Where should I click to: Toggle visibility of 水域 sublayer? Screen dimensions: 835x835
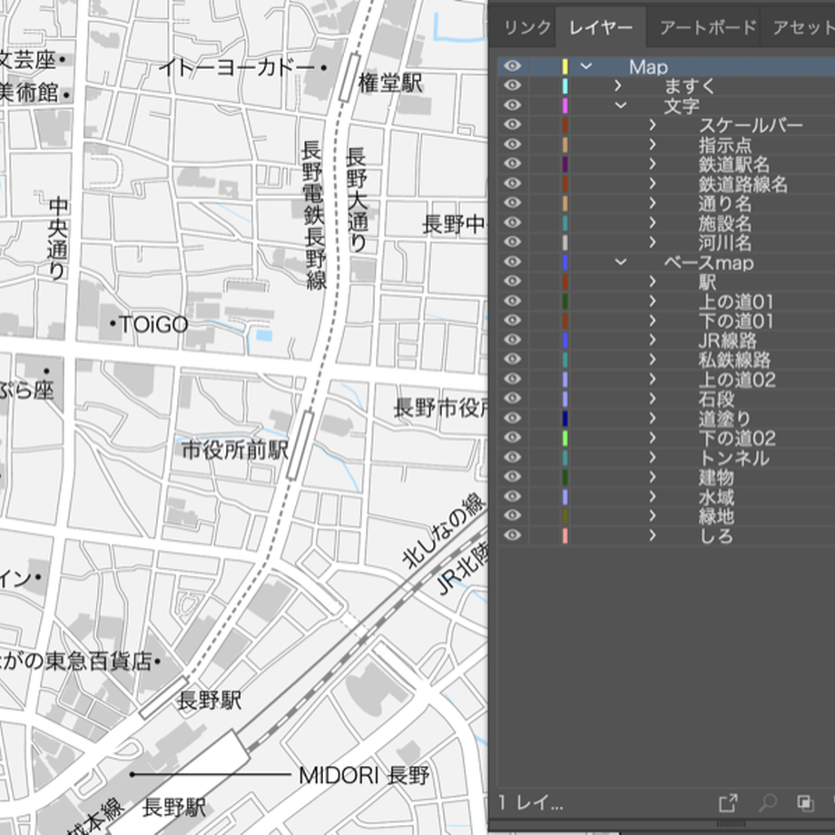coord(512,496)
